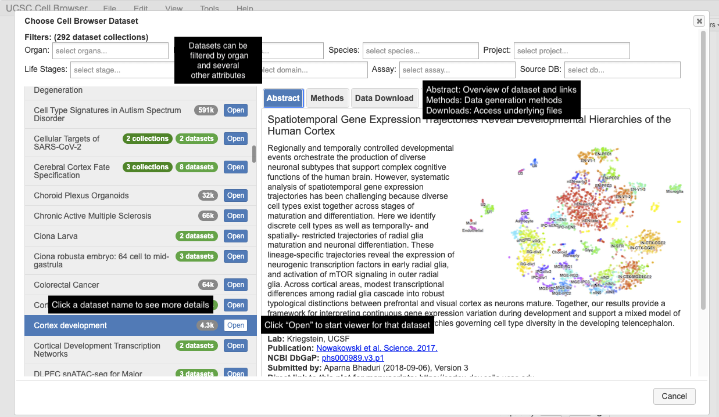Viewport: 719px width, 417px height.
Task: Select the Ciona Larva dataset name
Action: point(56,236)
